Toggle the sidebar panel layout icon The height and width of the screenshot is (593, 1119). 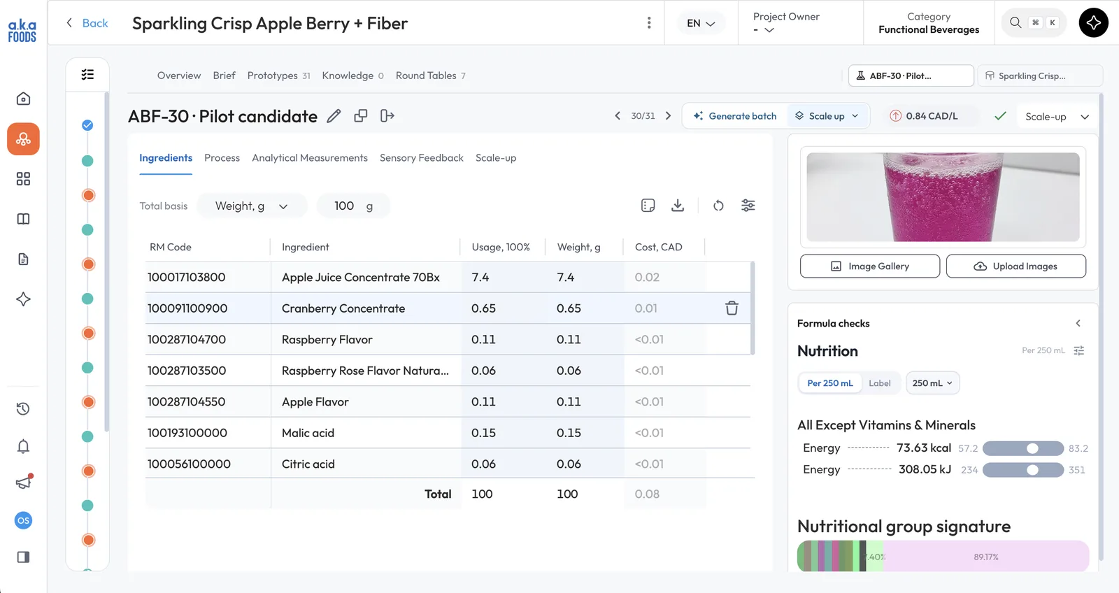pos(23,557)
